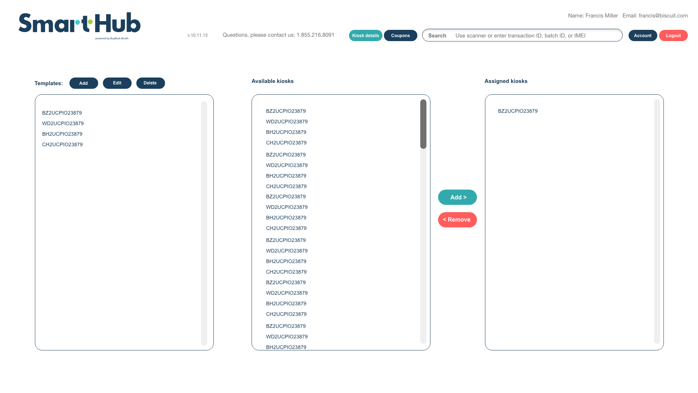Viewport: 698px width, 393px height.
Task: Click the Logout button
Action: [673, 36]
